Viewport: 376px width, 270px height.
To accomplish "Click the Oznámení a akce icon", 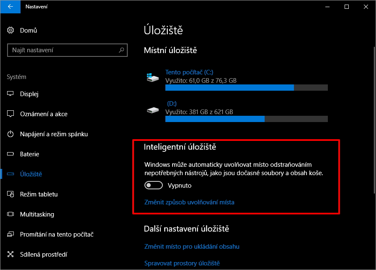I will click(11, 114).
